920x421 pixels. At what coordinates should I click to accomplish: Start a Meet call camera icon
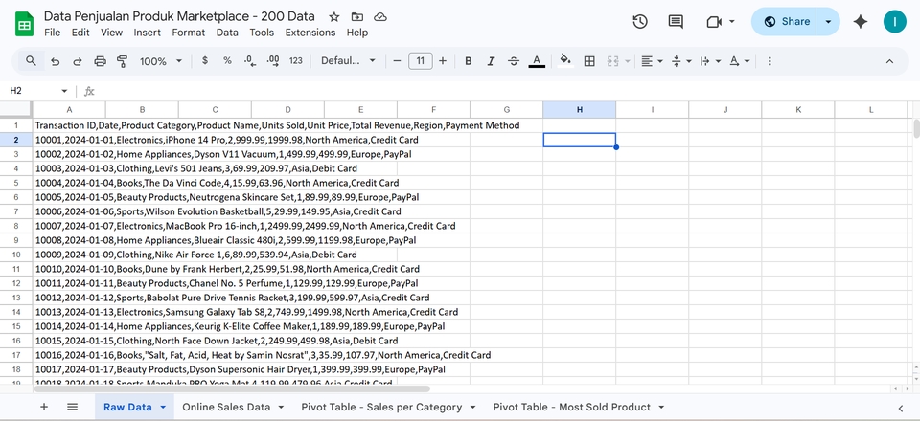(x=713, y=22)
